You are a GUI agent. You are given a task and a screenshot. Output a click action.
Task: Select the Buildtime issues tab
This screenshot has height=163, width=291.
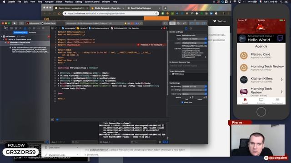[x=20, y=33]
